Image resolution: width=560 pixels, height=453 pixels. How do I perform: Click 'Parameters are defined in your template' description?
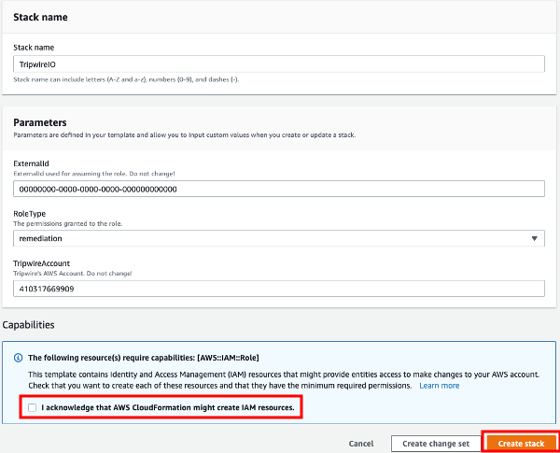(184, 135)
